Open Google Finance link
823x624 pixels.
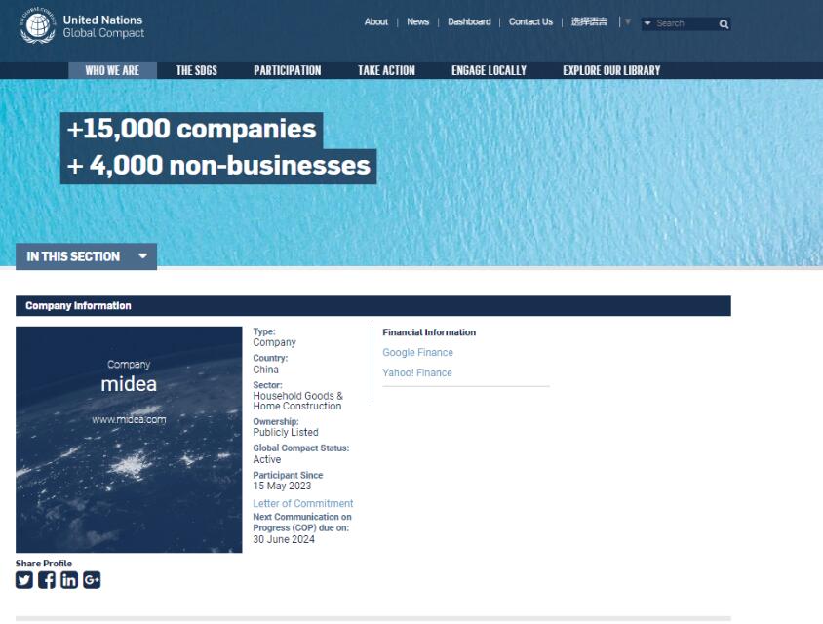[x=417, y=353]
